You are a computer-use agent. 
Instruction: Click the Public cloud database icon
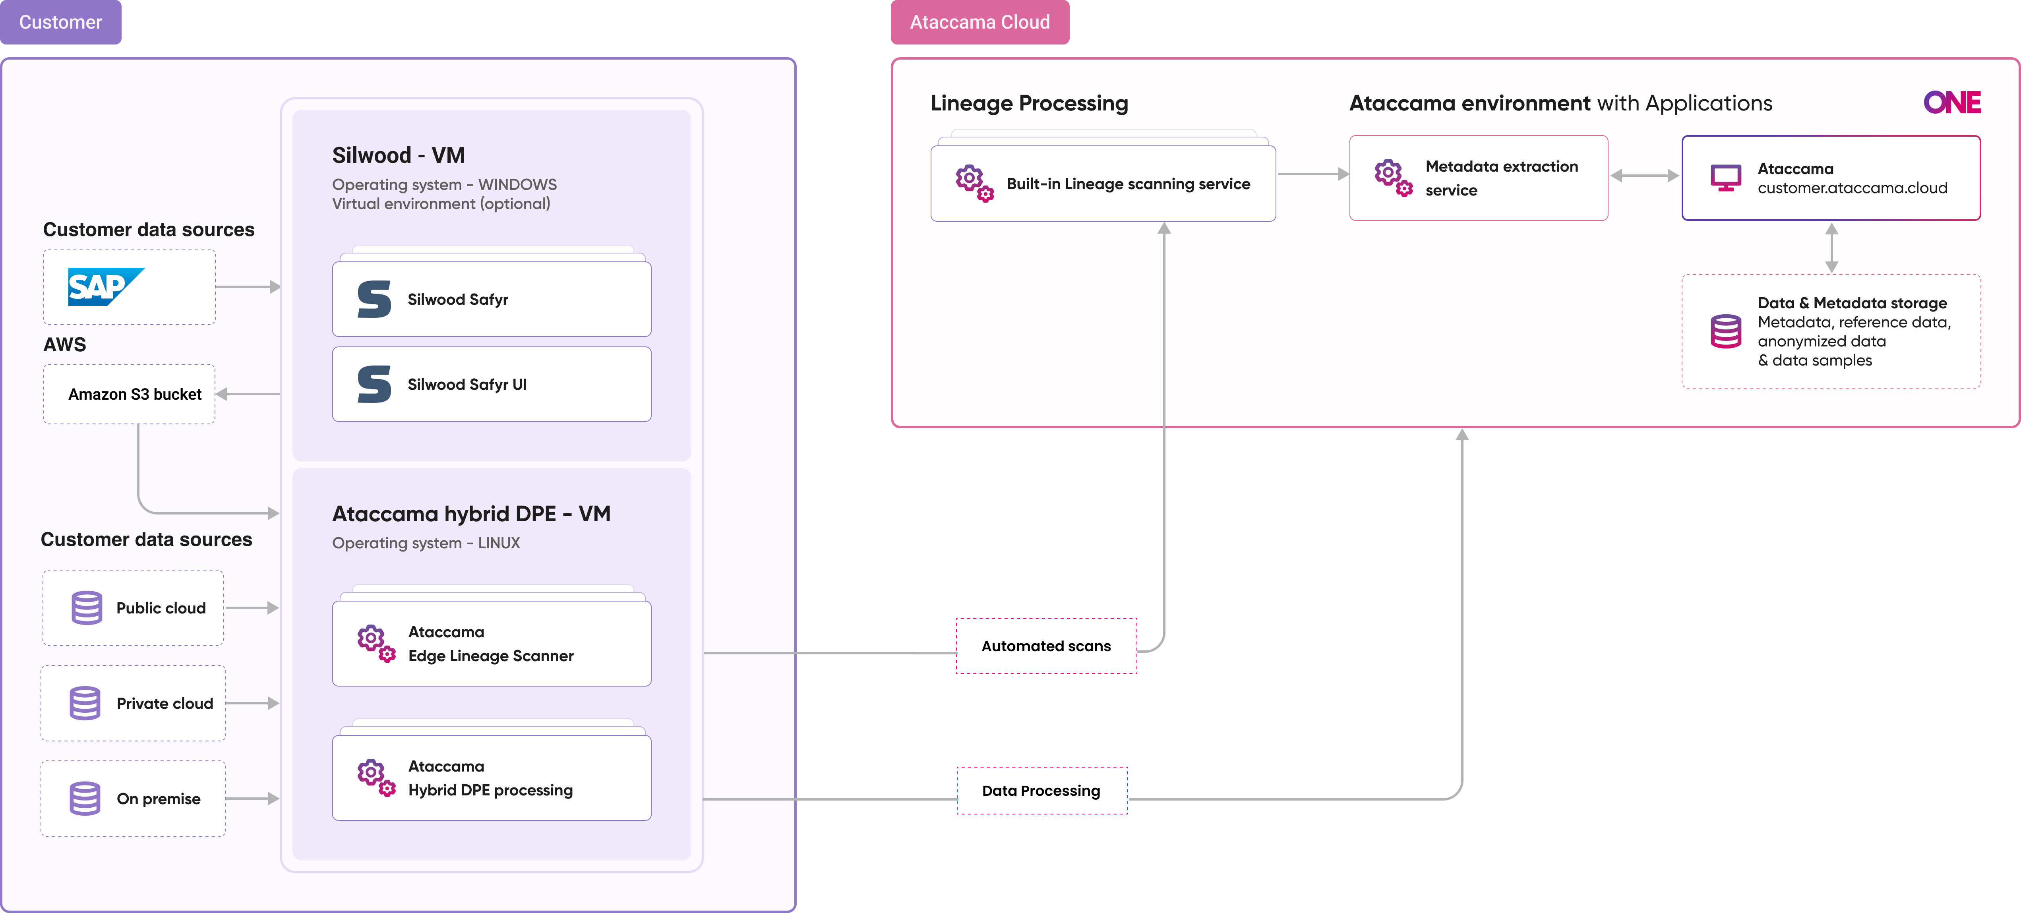[86, 608]
